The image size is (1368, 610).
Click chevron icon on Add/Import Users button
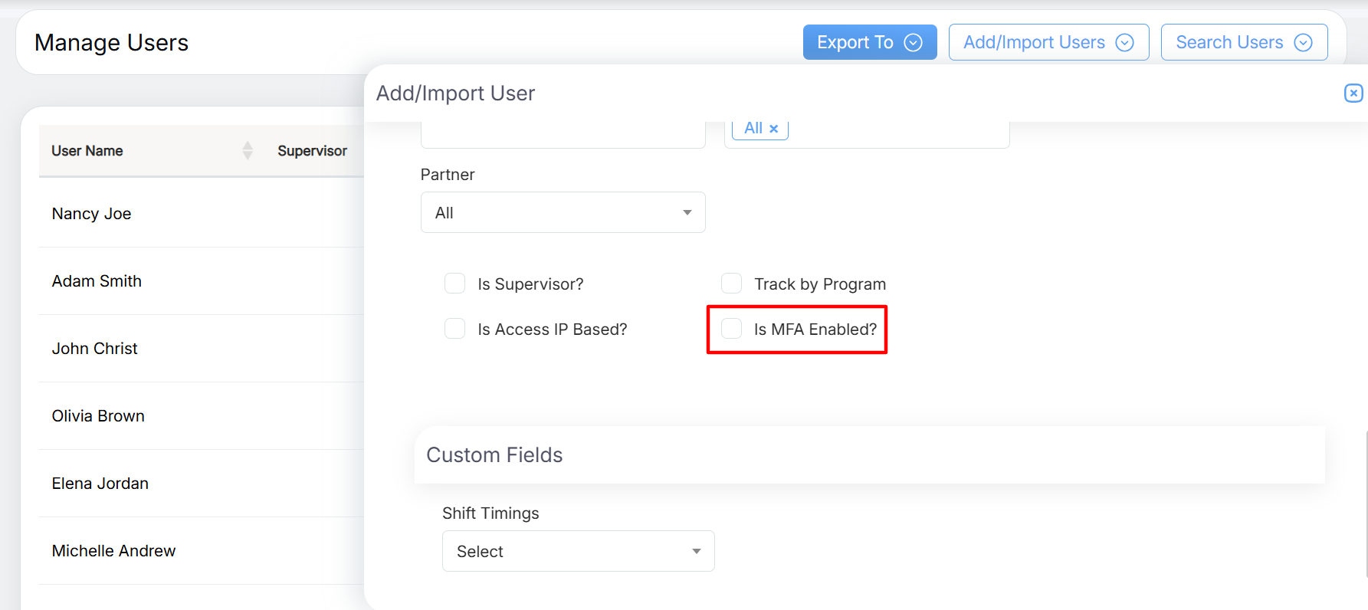click(x=1124, y=42)
